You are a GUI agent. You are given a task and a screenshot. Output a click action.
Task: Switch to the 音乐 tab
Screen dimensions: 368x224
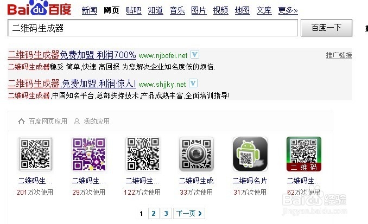177,10
